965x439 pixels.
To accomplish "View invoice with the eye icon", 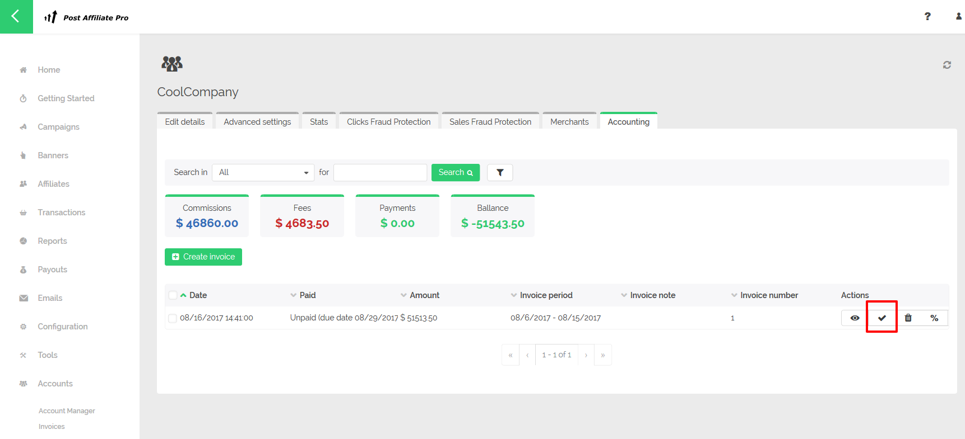I will (855, 318).
